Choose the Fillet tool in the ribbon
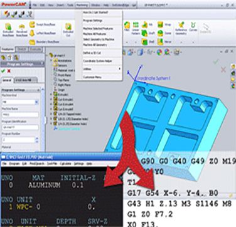 pos(127,25)
